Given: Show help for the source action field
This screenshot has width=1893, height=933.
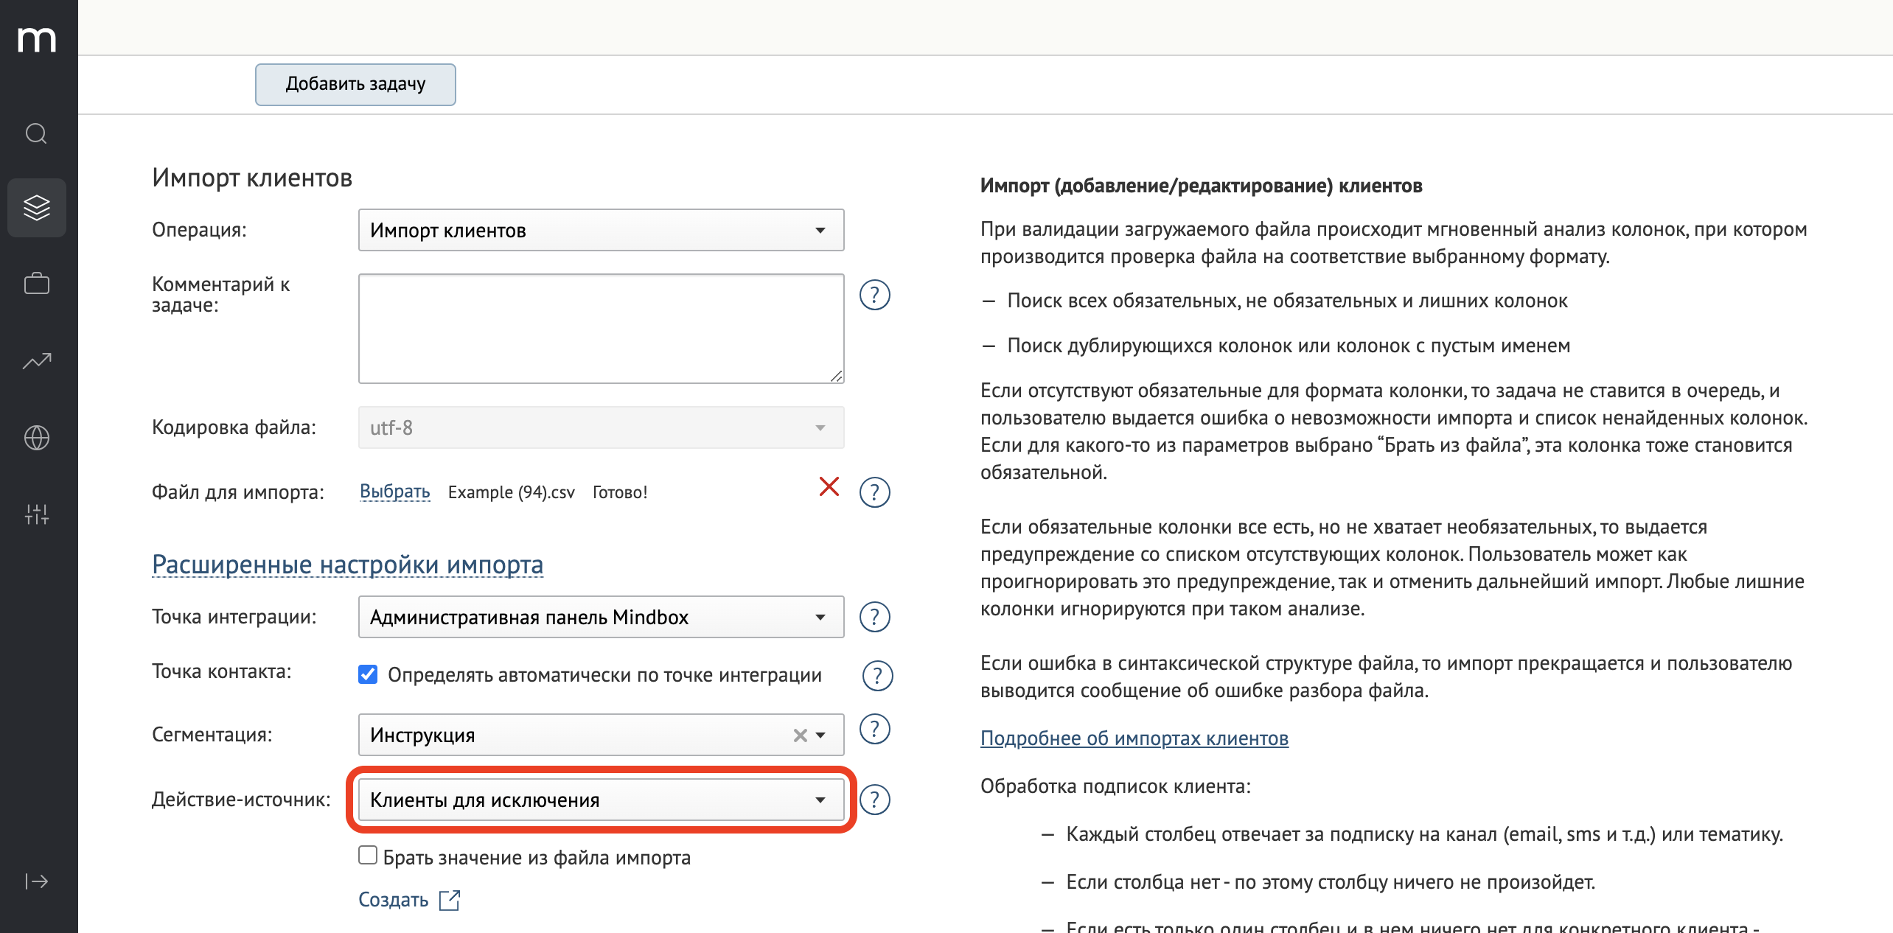Looking at the screenshot, I should tap(875, 800).
